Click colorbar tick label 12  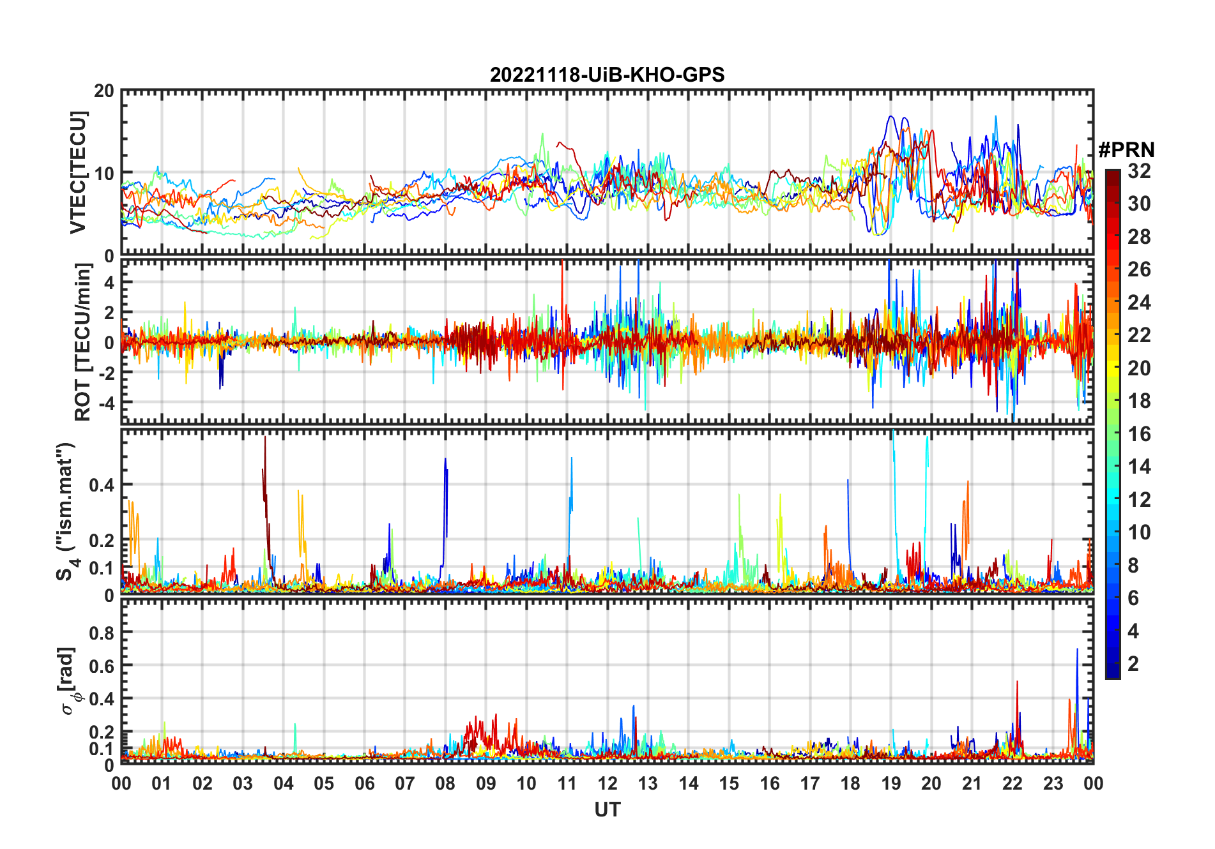coord(1139,499)
